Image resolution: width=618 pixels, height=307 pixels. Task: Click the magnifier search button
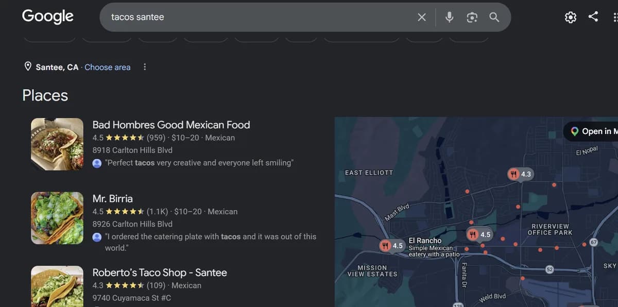[x=494, y=17]
